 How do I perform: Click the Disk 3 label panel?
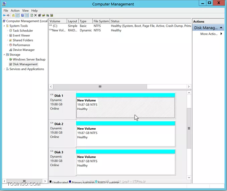coord(62,162)
